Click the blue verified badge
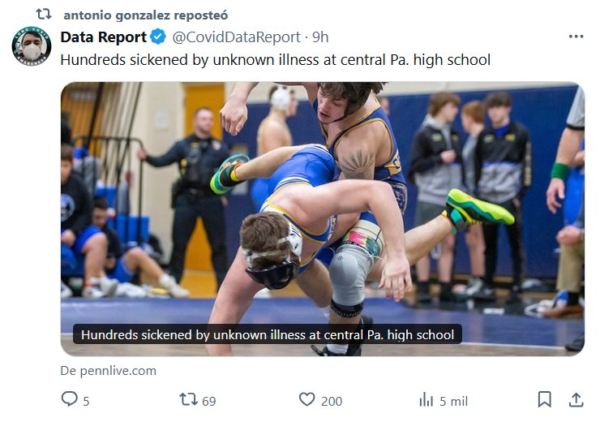600x422 pixels. [158, 37]
